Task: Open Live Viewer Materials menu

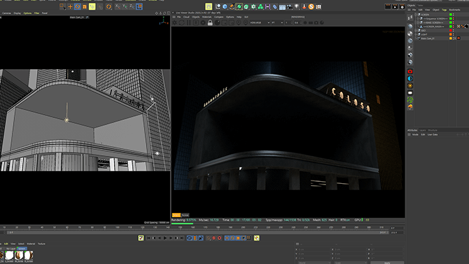Action: (x=206, y=17)
